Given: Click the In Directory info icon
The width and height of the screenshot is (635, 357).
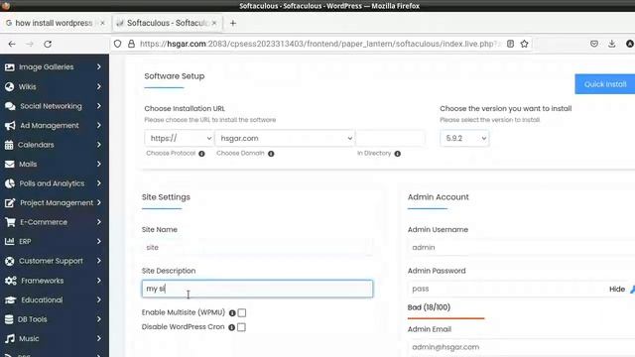Looking at the screenshot, I should point(397,154).
